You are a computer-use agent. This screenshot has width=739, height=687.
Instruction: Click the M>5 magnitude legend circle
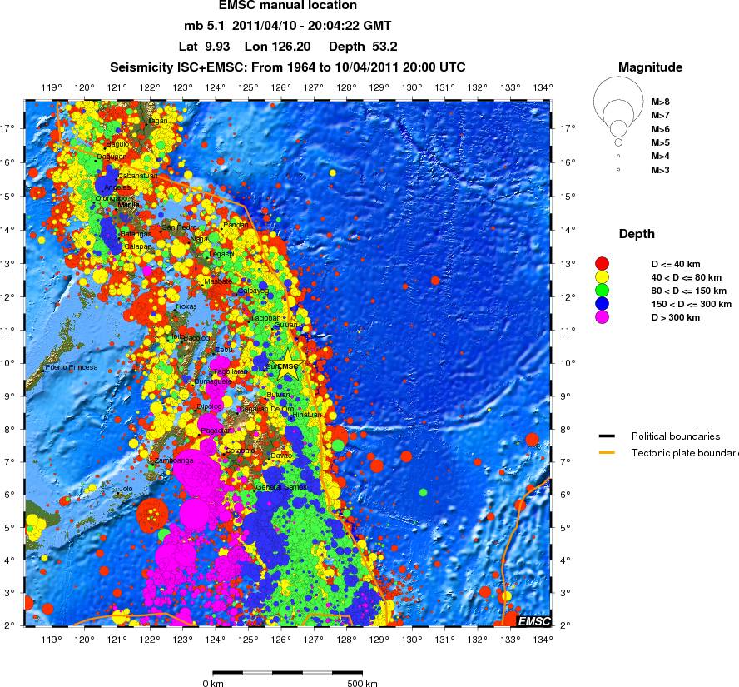618,142
